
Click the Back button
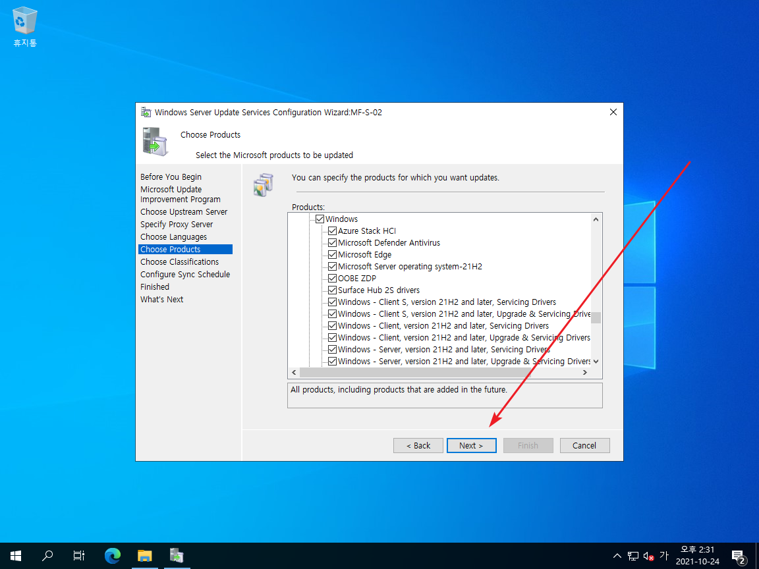coord(418,446)
